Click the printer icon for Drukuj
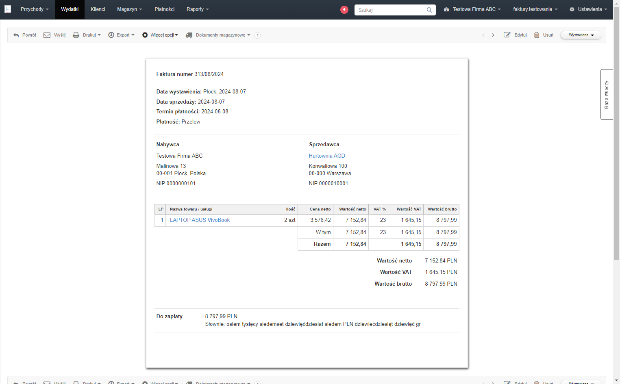 tap(76, 35)
